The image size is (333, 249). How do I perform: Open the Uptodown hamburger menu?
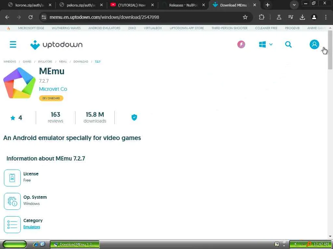(x=13, y=44)
